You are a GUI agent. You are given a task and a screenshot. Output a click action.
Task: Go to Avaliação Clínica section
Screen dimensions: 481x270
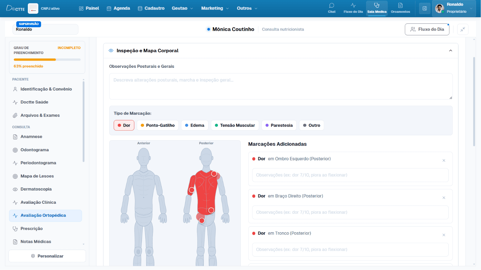[45, 202]
